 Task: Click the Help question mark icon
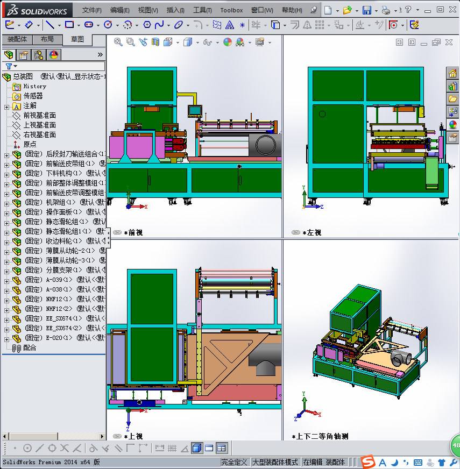(408, 10)
